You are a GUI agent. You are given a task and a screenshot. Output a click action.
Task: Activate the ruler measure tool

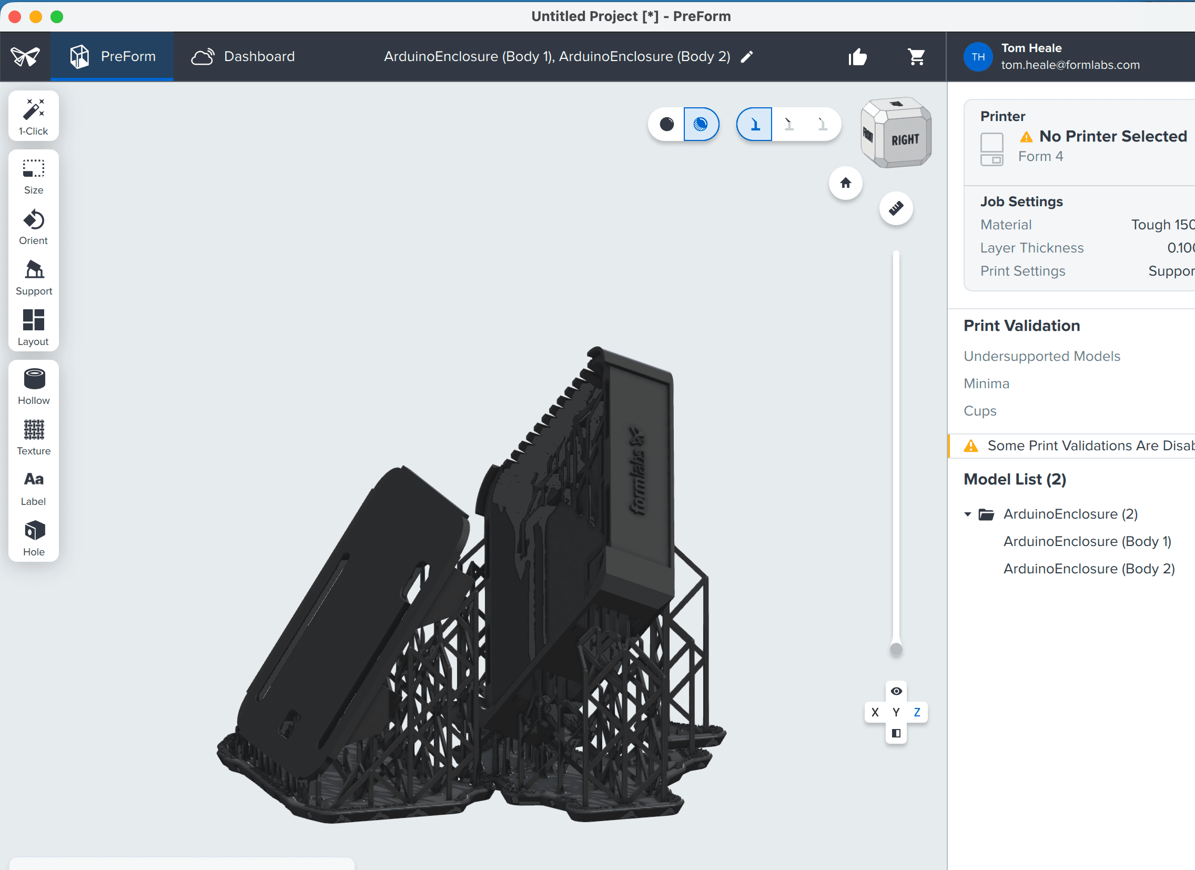896,208
